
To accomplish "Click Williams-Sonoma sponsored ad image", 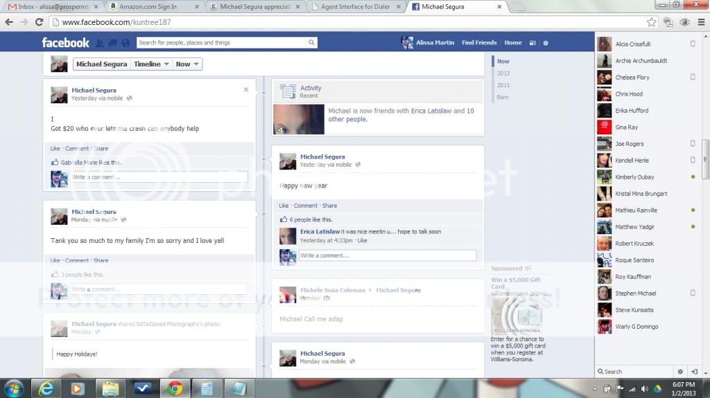I will 517,316.
